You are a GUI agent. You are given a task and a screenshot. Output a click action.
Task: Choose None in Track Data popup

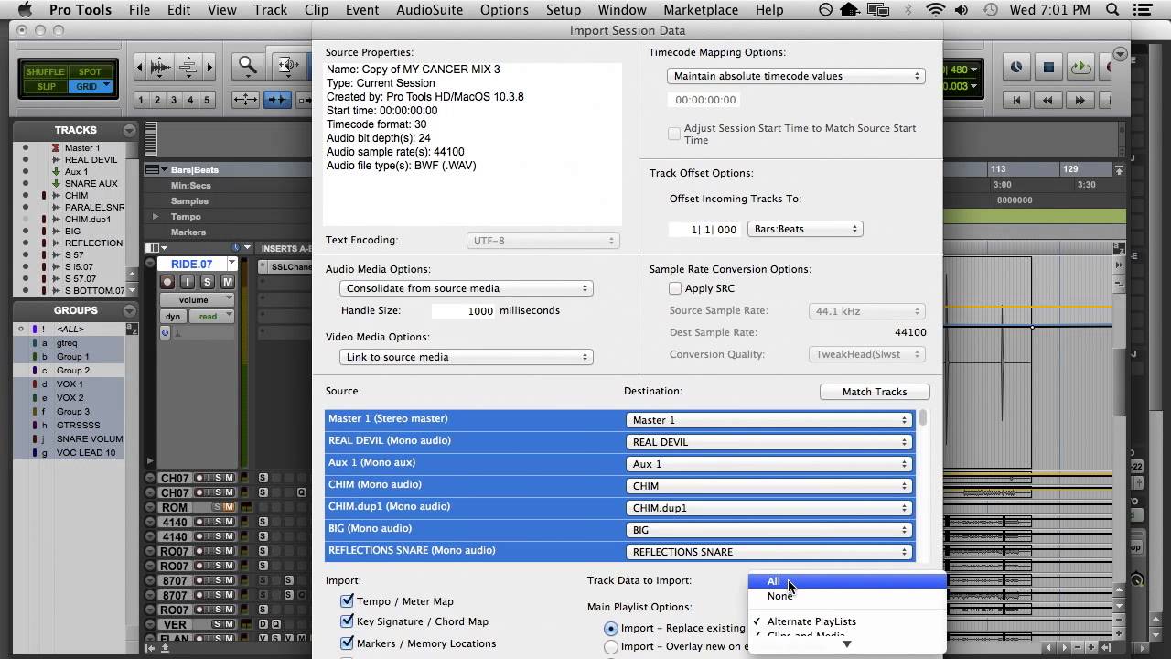pyautogui.click(x=847, y=596)
